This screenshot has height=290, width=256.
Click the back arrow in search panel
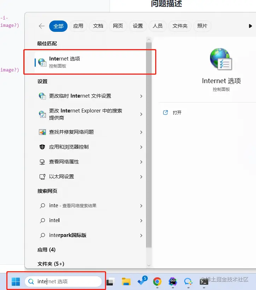click(x=42, y=26)
